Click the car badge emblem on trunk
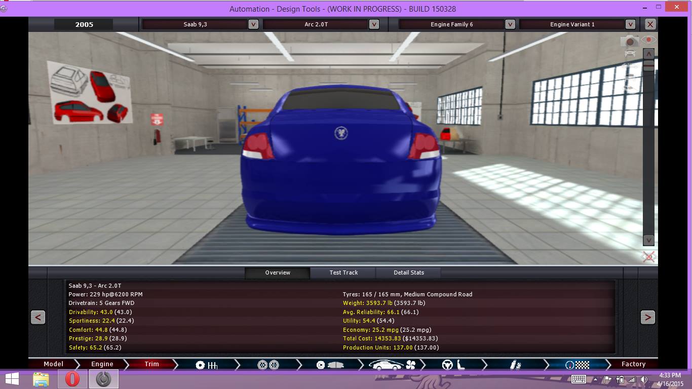 (x=341, y=133)
